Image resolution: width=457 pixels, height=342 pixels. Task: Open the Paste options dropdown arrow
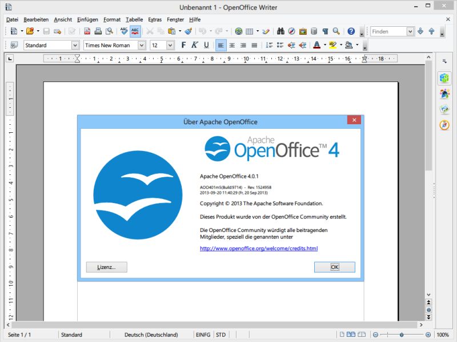point(180,31)
